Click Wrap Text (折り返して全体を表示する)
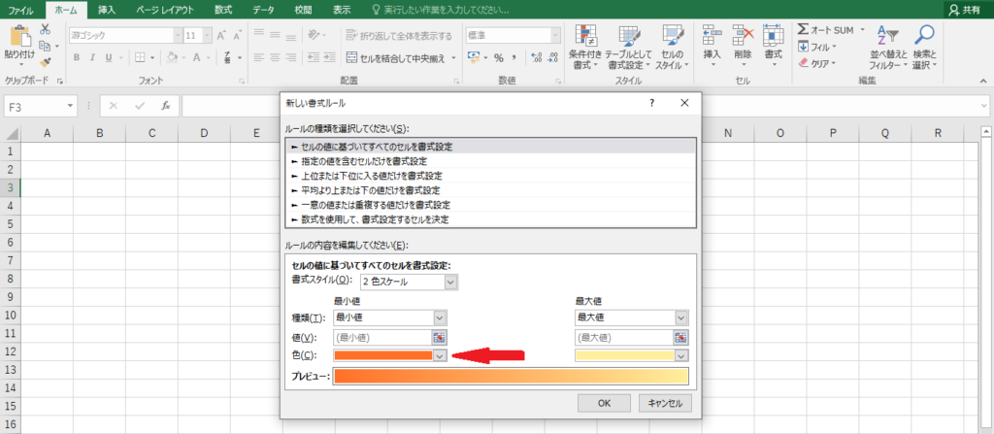Image resolution: width=994 pixels, height=434 pixels. (399, 36)
